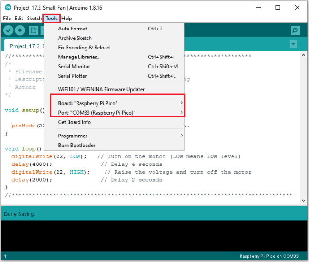Select the Project_17.2 sketch tab
Screen dimensions: 309x262
tap(24, 46)
